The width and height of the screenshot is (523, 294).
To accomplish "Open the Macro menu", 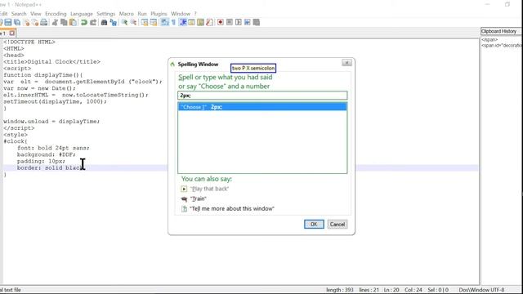I will 126,14.
